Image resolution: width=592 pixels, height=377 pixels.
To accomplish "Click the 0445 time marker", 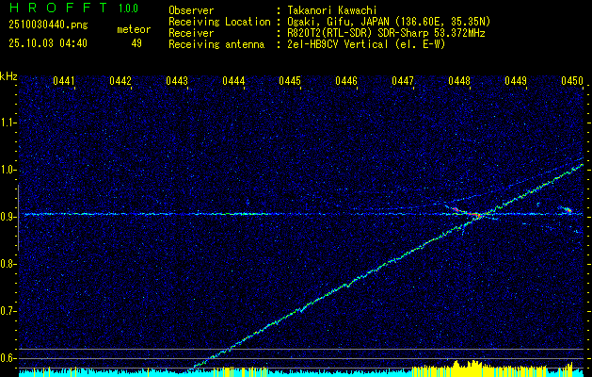I will [x=290, y=81].
